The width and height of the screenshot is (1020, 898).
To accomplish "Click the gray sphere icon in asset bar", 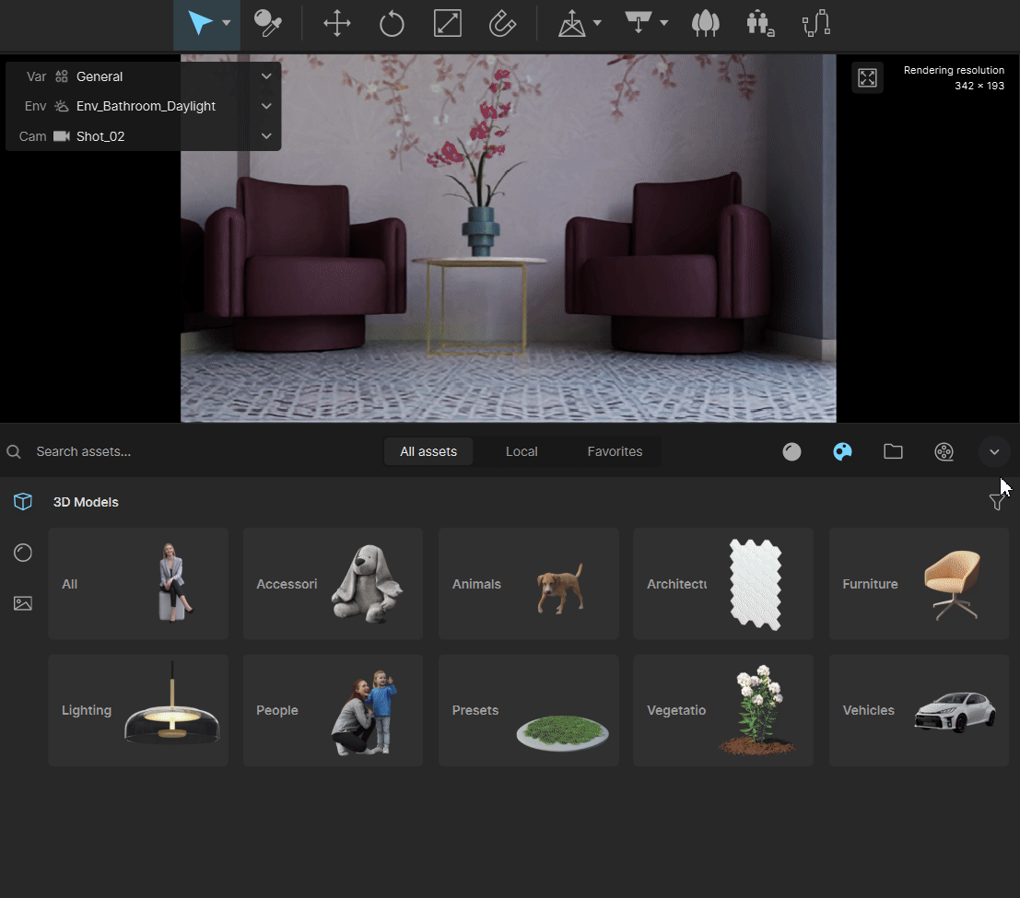I will 791,451.
